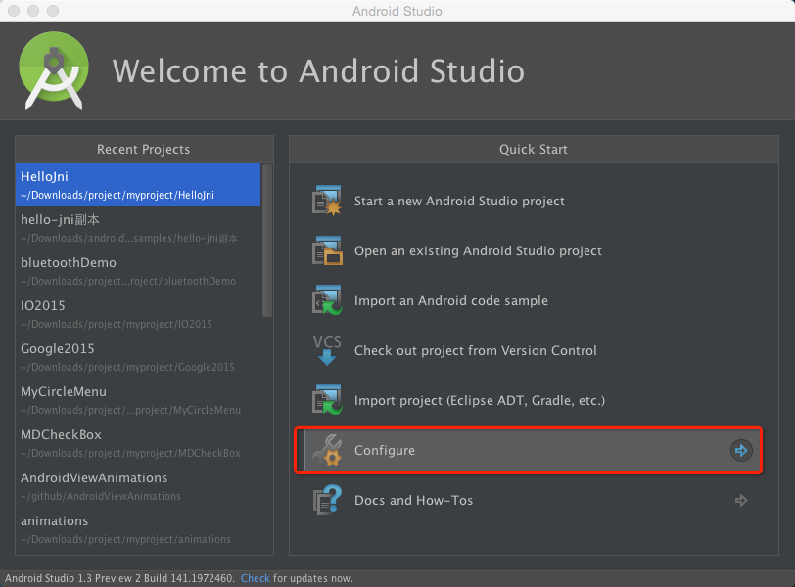Viewport: 795px width, 587px height.
Task: Click the window minimize button
Action: click(x=33, y=11)
